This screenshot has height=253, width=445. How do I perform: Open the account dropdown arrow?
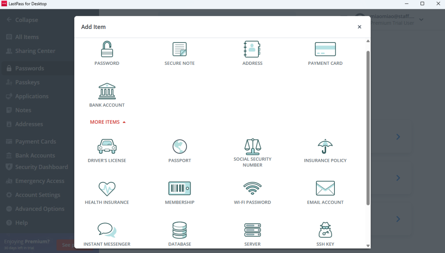coord(421,20)
